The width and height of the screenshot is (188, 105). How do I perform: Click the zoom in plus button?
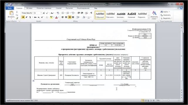(x=179, y=101)
